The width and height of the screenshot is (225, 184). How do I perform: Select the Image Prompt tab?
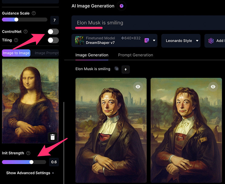pos(47,53)
